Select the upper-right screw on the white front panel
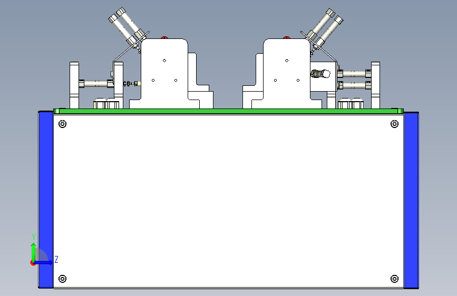This screenshot has height=296, width=457. [x=394, y=124]
